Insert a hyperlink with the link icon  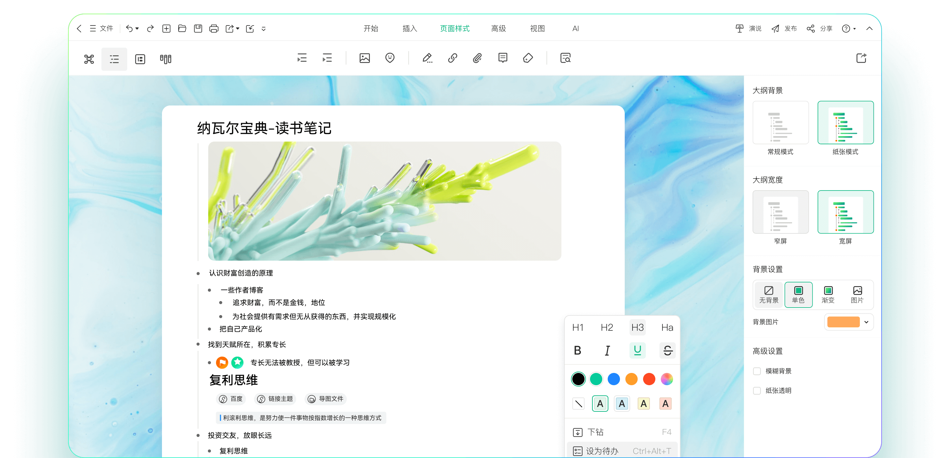453,58
